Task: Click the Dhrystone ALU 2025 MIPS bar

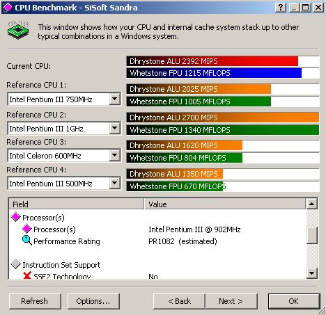Action: click(x=199, y=89)
